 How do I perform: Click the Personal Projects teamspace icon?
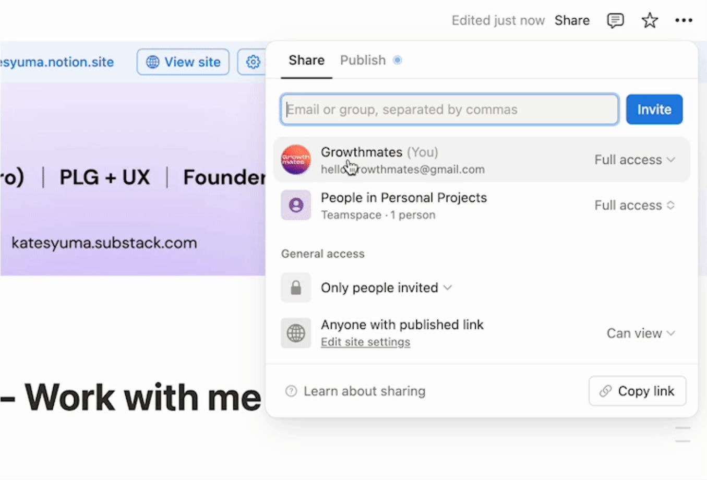coord(296,205)
